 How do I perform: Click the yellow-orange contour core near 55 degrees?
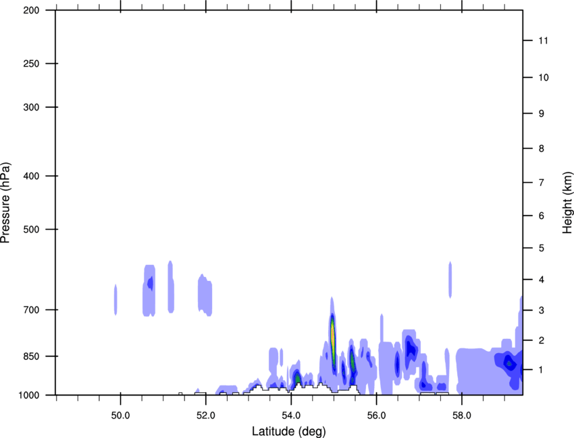point(332,338)
